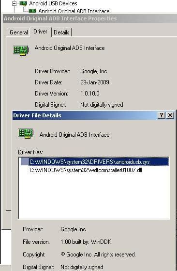The width and height of the screenshot is (177, 271).
Task: Click the question mark help button
Action: click(x=162, y=115)
